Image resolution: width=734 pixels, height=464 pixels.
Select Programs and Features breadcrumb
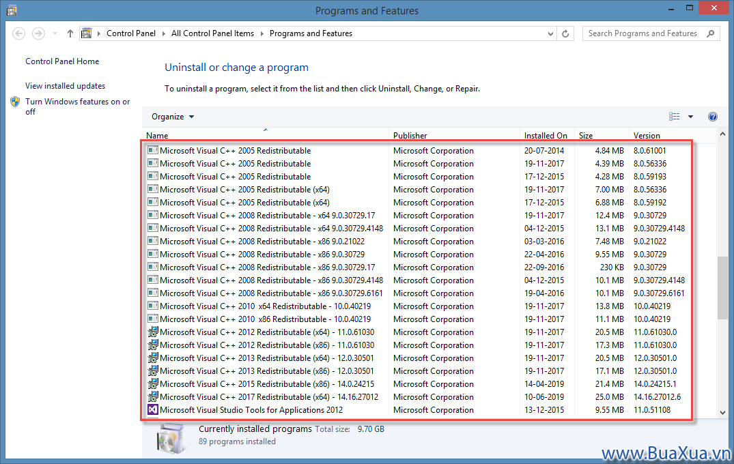pyautogui.click(x=311, y=33)
